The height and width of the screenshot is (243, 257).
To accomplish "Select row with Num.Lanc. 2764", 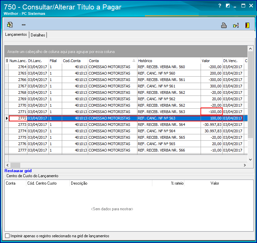I will coord(126,67).
